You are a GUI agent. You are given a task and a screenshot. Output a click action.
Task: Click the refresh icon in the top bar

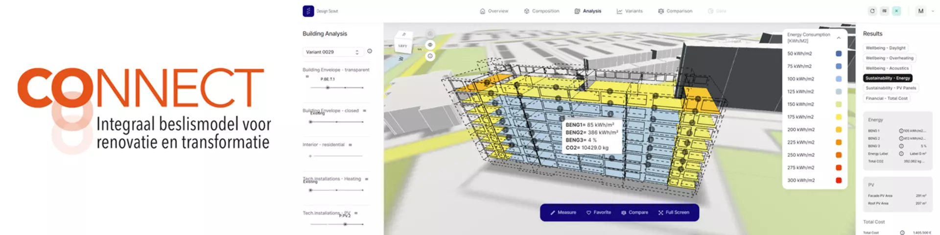click(872, 11)
